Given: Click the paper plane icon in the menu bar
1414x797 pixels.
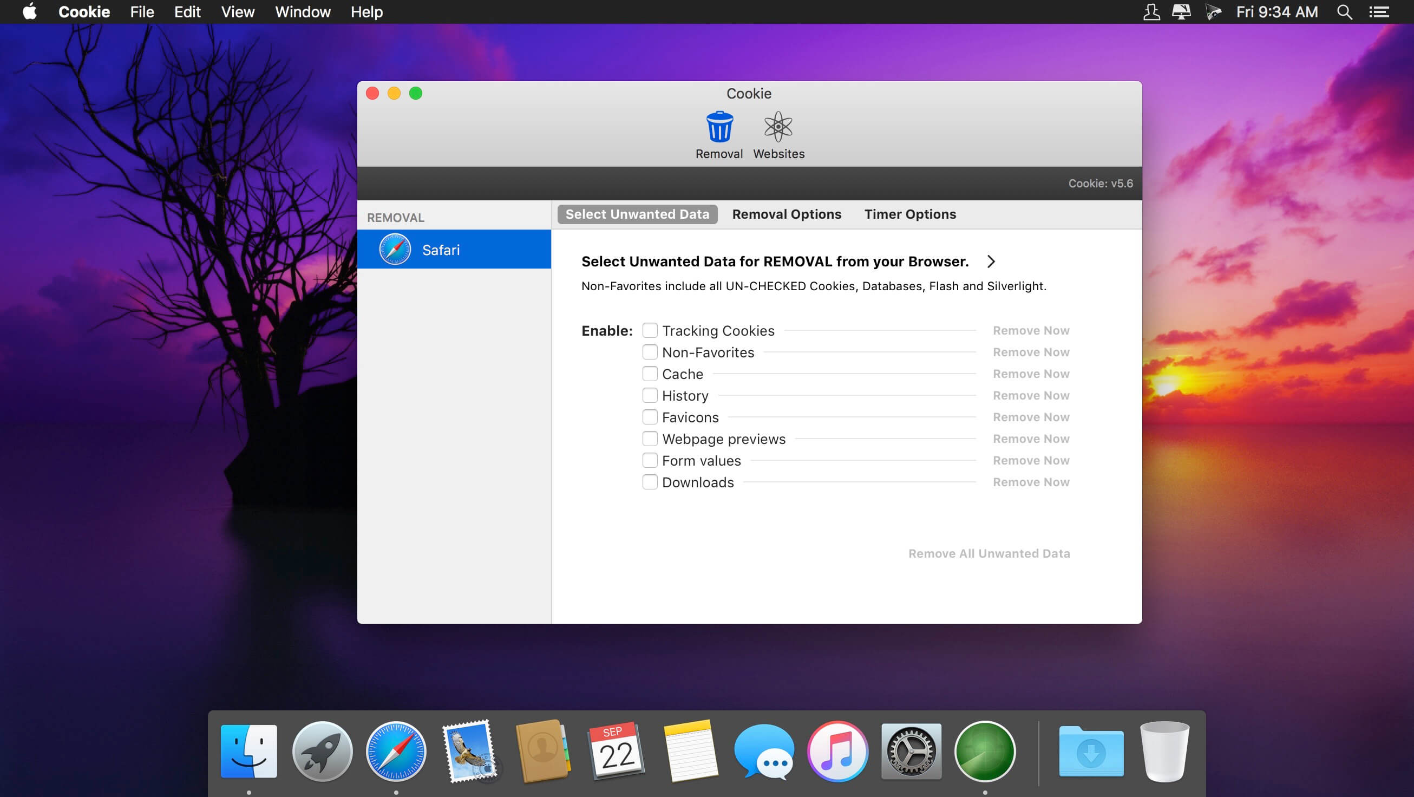Looking at the screenshot, I should [x=1213, y=11].
